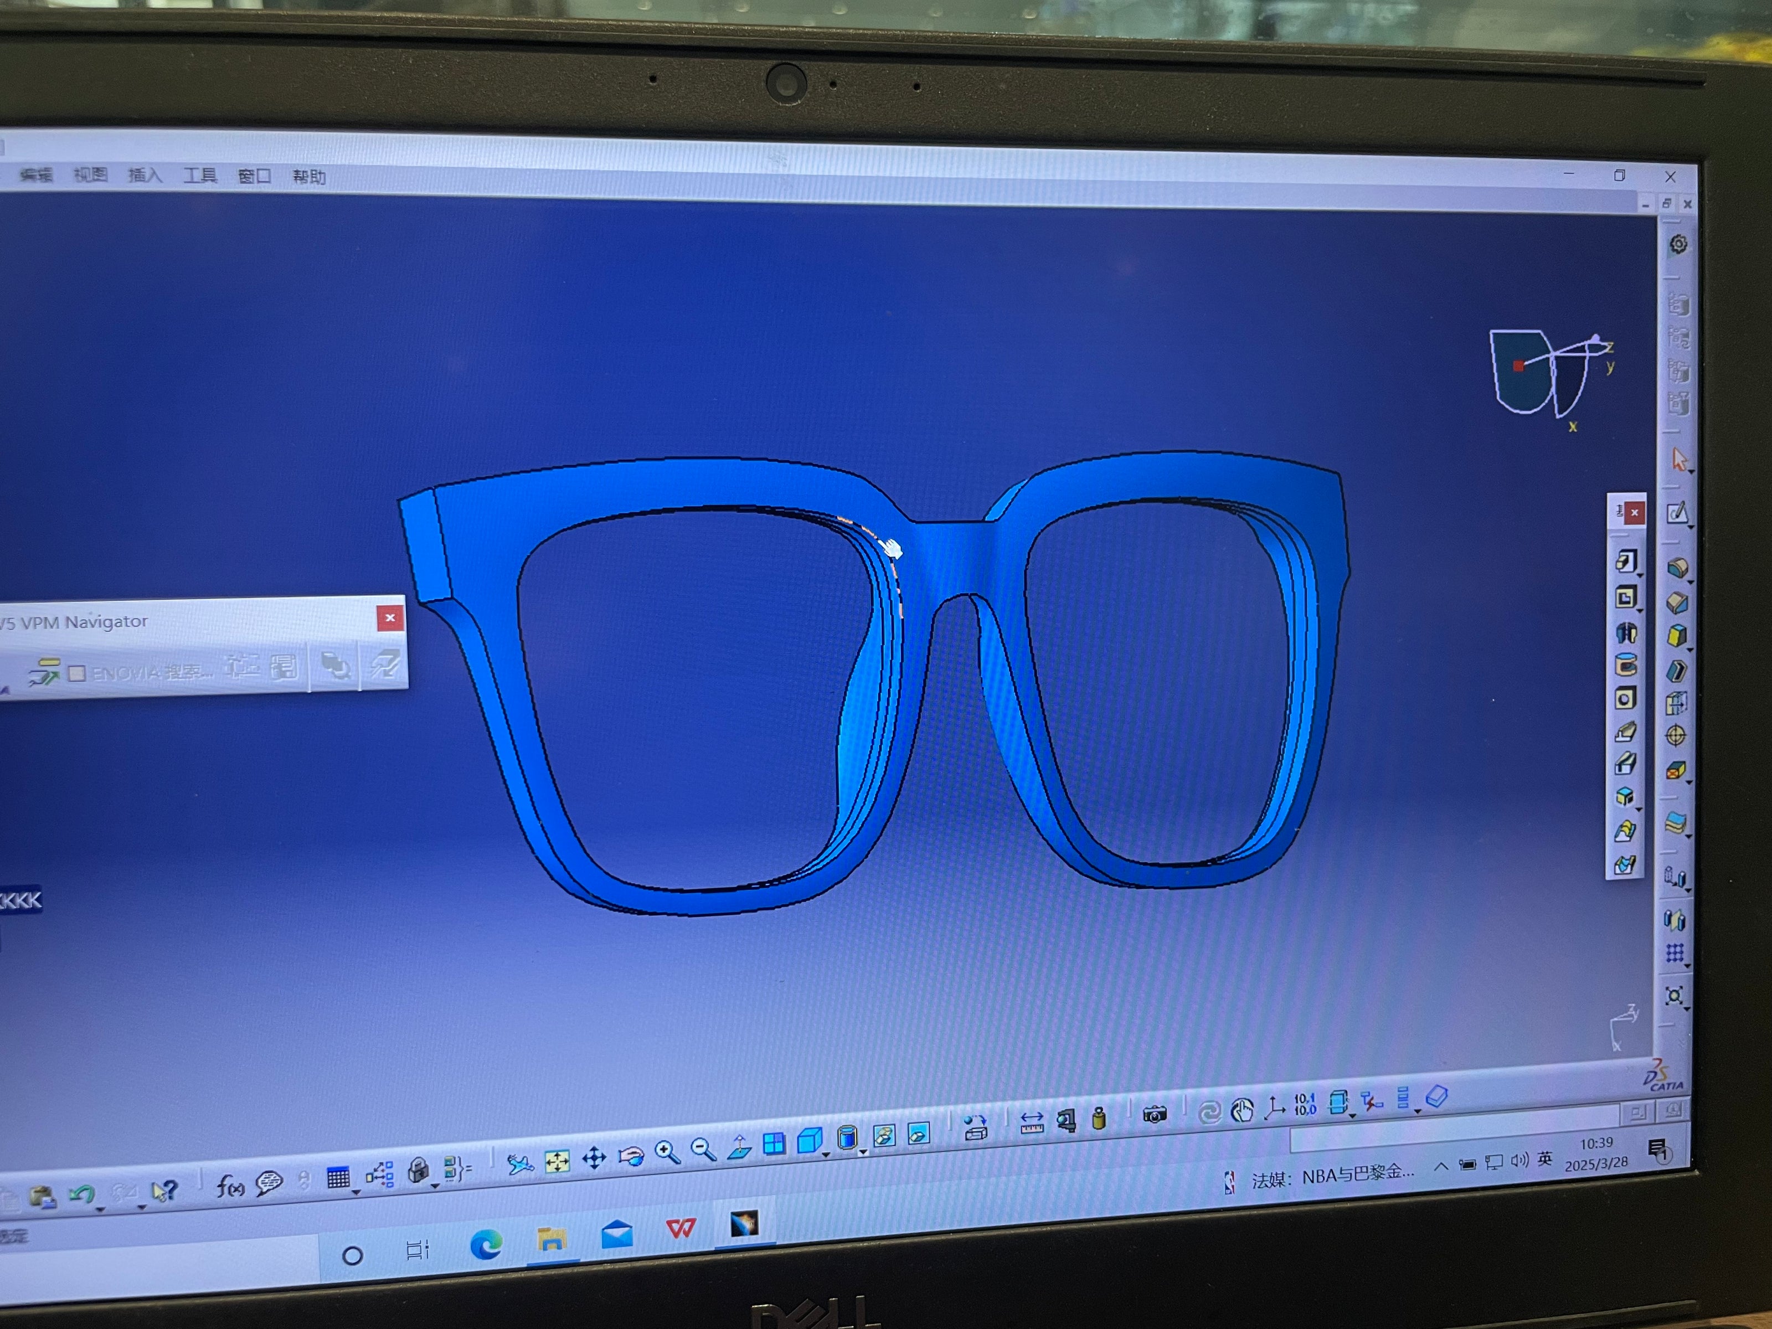Click the Measure Inertia weight icon
The height and width of the screenshot is (1329, 1772).
pyautogui.click(x=1099, y=1117)
